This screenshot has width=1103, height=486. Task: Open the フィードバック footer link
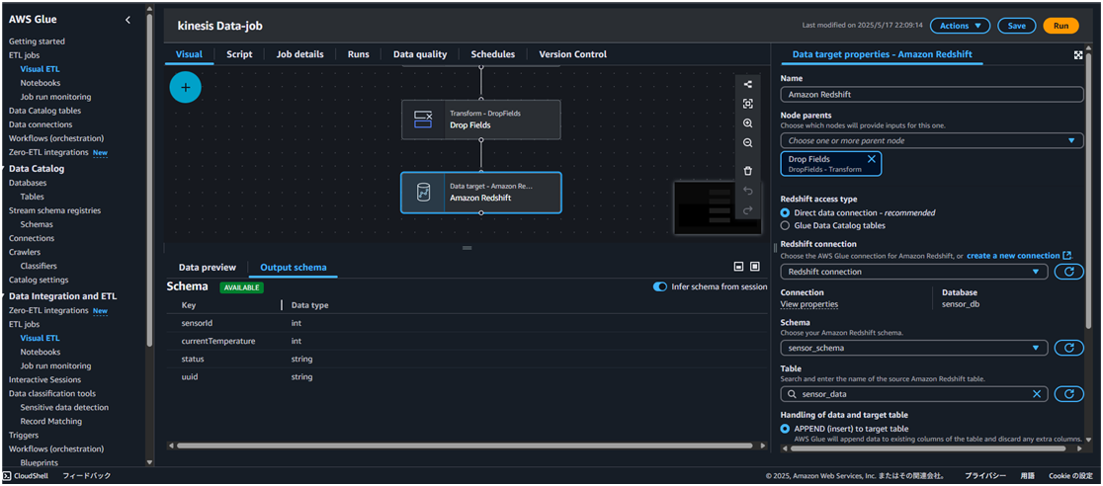(x=87, y=476)
